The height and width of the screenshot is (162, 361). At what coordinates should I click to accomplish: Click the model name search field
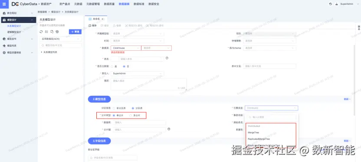pyautogui.click(x=61, y=45)
